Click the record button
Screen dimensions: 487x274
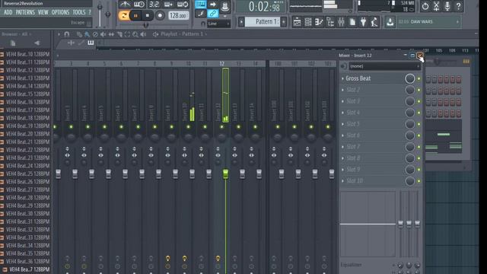click(160, 15)
